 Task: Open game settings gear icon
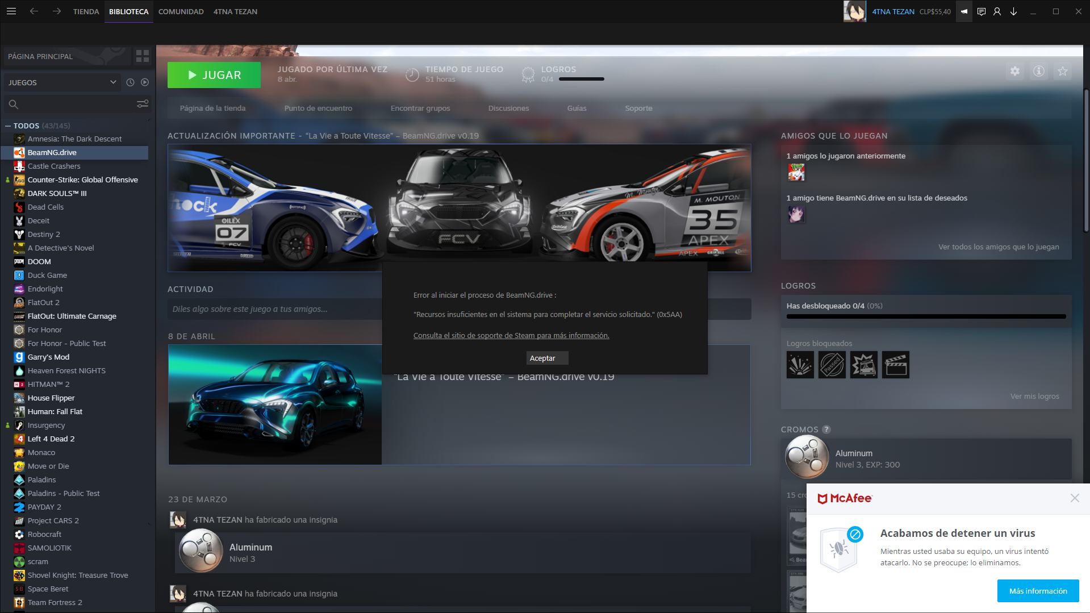[x=1015, y=71]
